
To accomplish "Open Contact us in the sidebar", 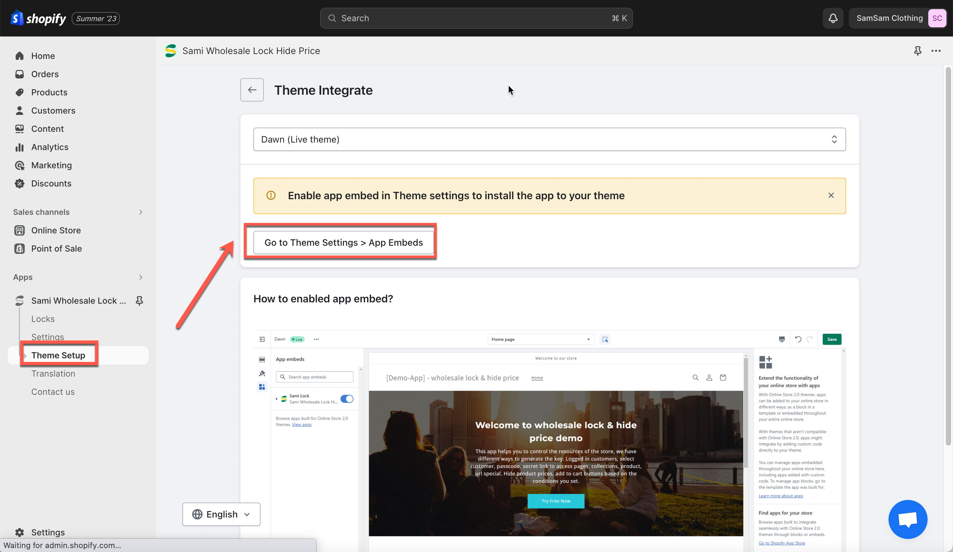I will [53, 392].
